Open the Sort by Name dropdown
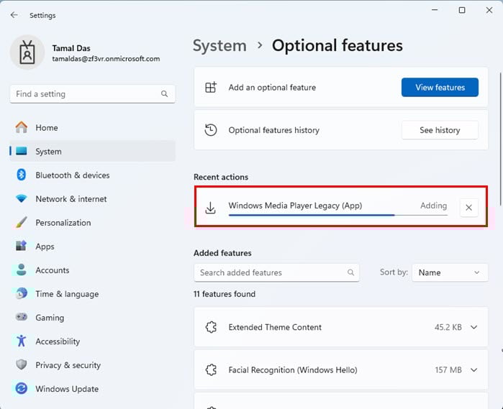The width and height of the screenshot is (503, 409). coord(449,272)
